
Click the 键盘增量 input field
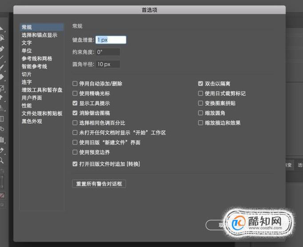[x=111, y=40]
